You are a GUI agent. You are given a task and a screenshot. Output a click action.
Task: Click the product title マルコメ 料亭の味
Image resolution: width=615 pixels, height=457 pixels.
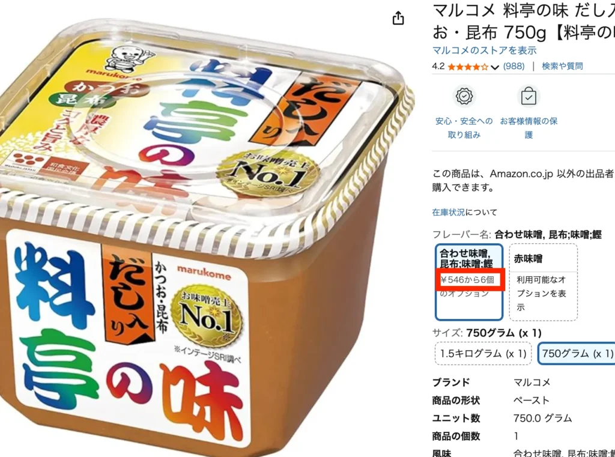[524, 22]
